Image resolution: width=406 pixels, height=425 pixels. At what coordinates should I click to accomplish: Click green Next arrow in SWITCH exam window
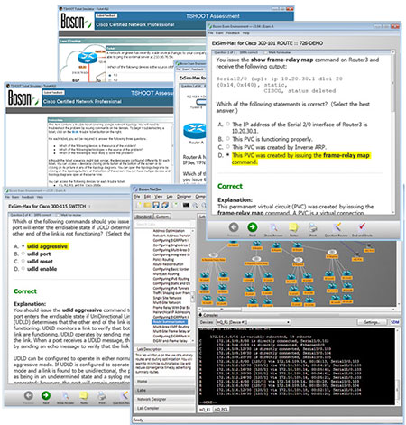pyautogui.click(x=46, y=395)
